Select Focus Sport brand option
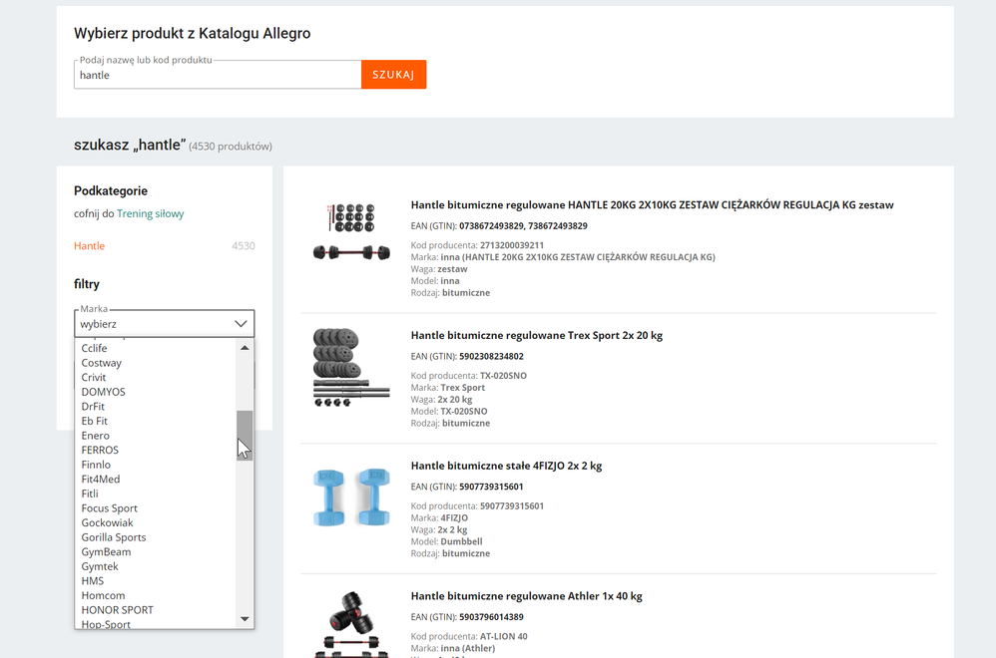996x658 pixels. click(x=109, y=508)
